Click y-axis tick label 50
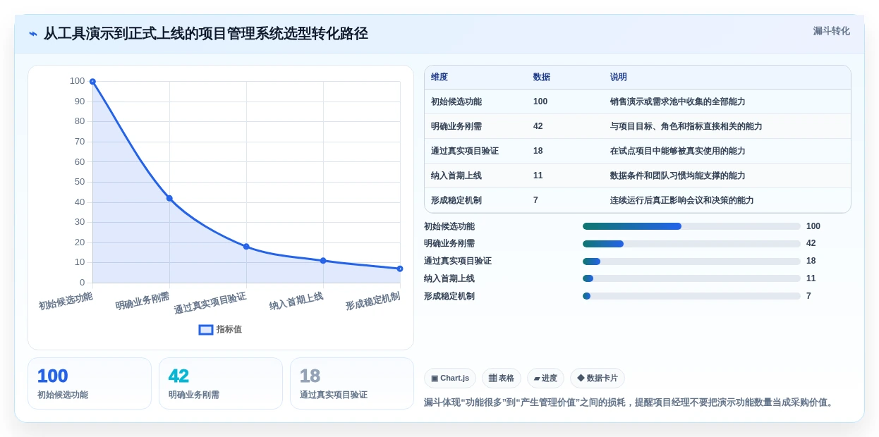 click(x=80, y=182)
